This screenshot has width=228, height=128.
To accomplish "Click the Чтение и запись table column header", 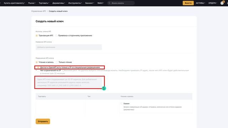I will tap(127, 96).
